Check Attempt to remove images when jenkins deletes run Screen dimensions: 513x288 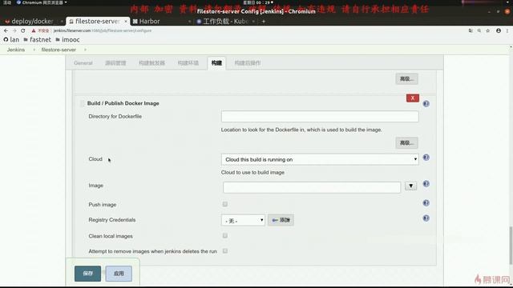[x=225, y=250]
